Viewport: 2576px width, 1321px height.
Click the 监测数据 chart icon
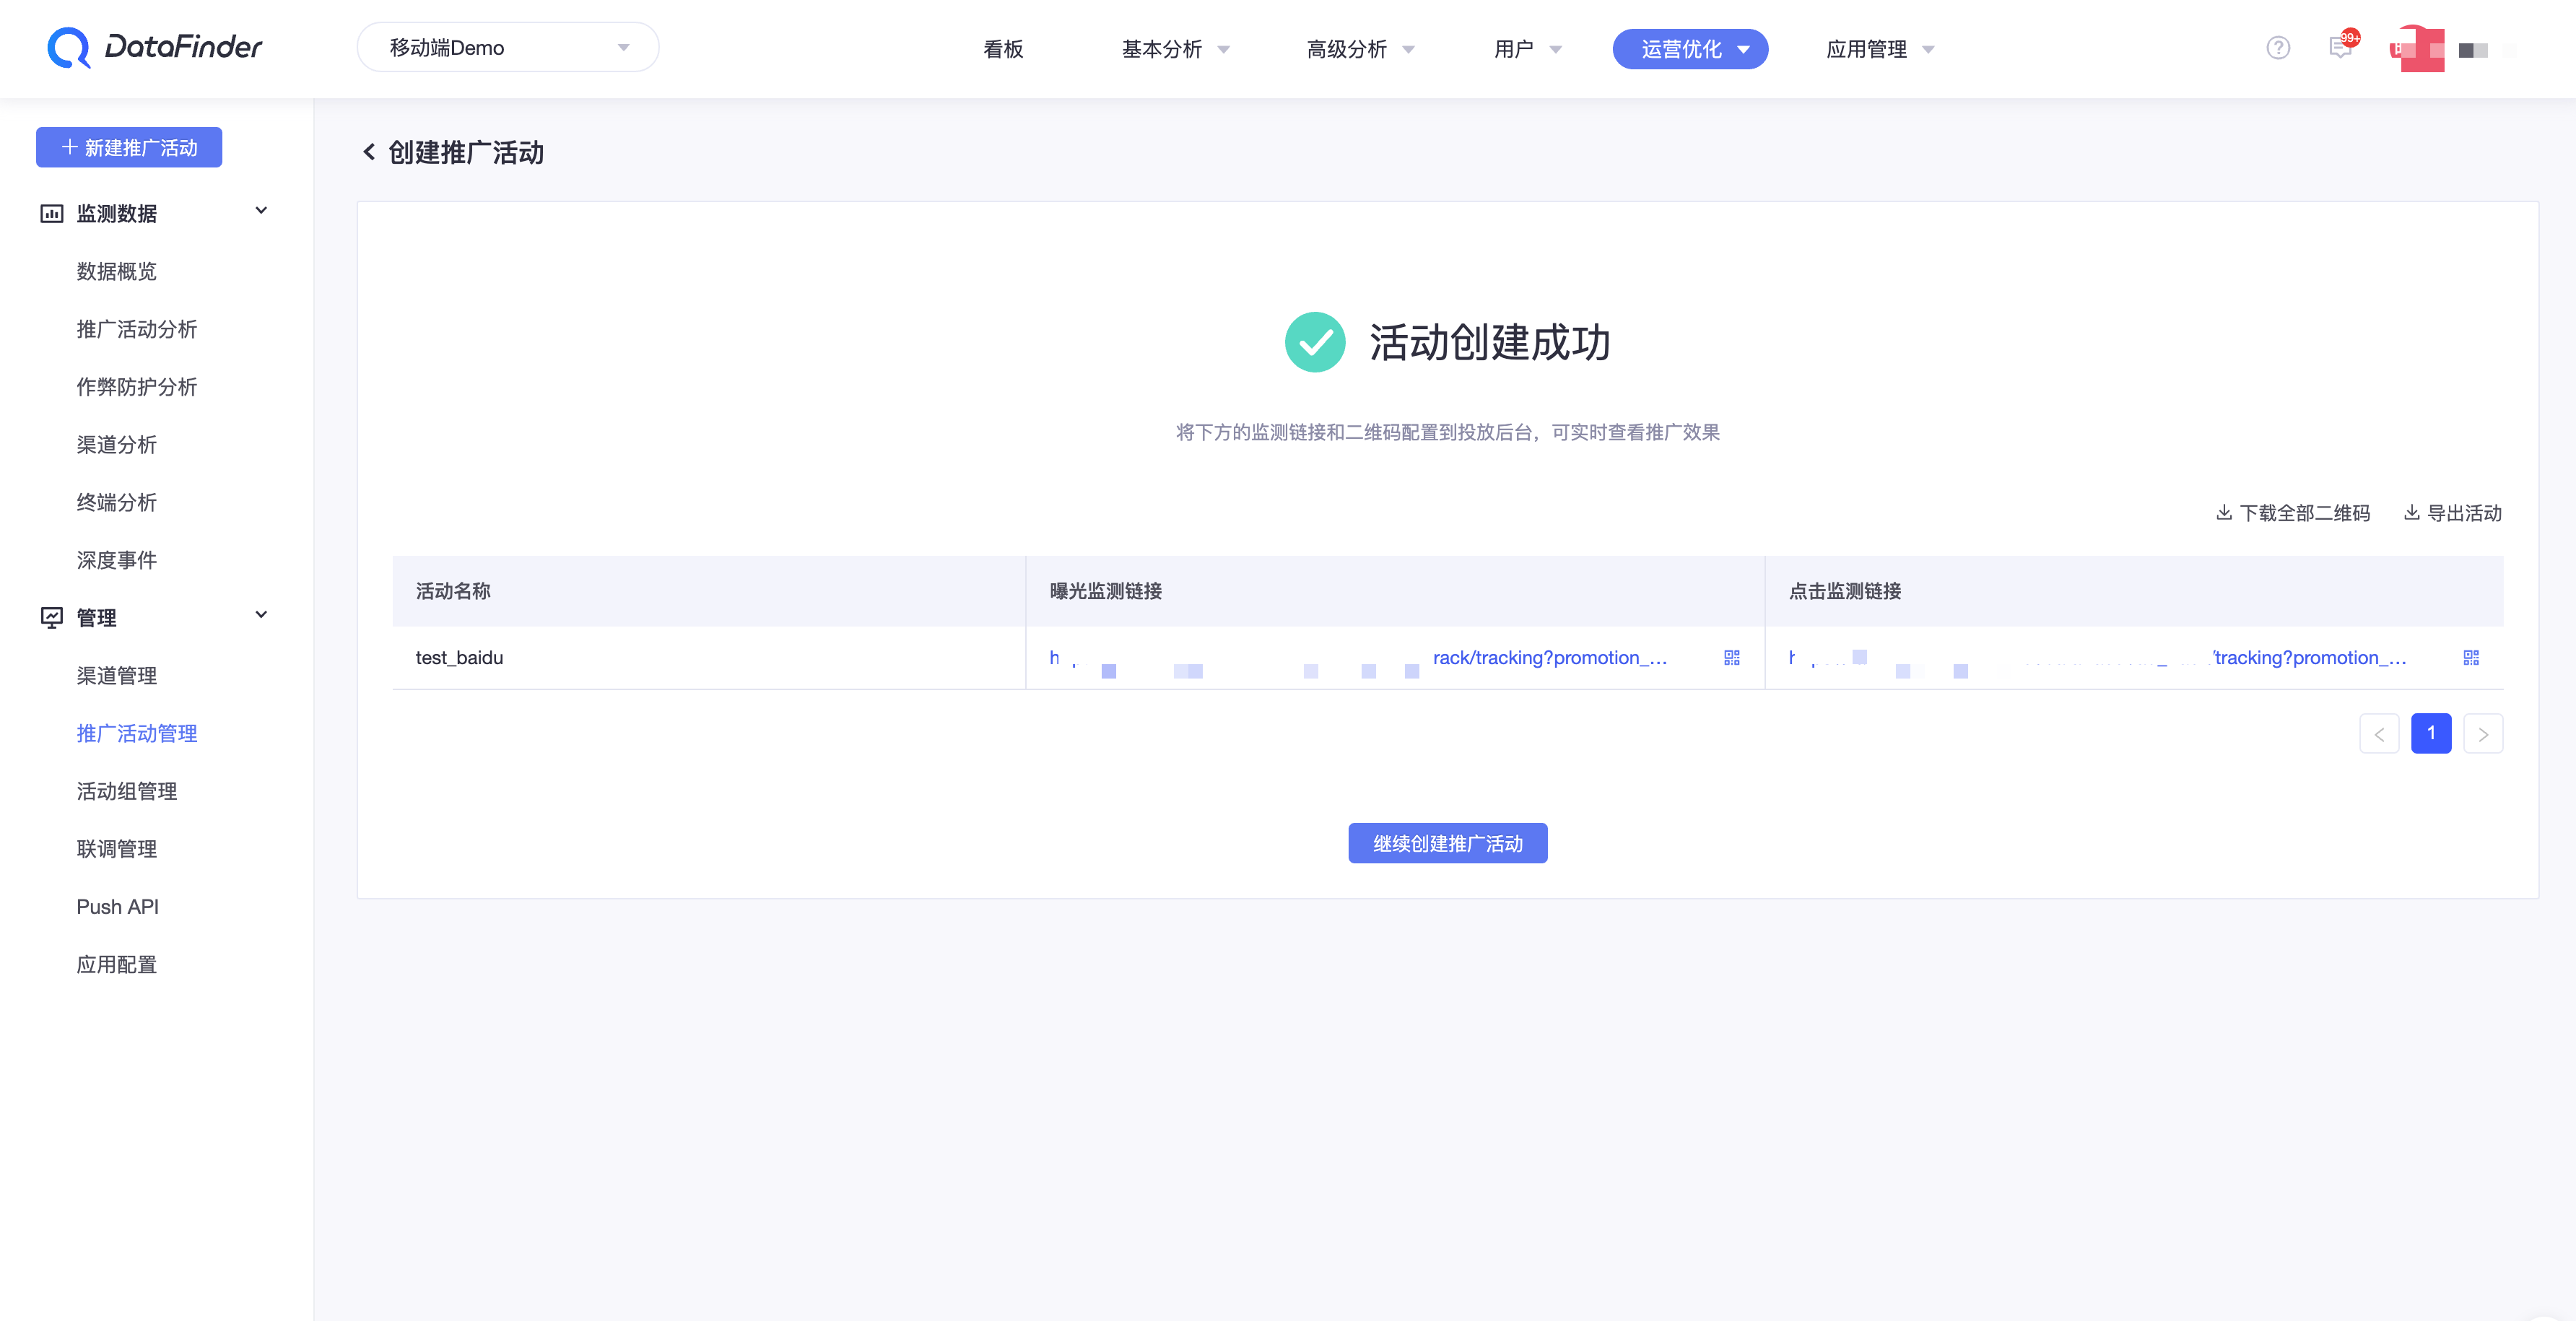[x=51, y=213]
